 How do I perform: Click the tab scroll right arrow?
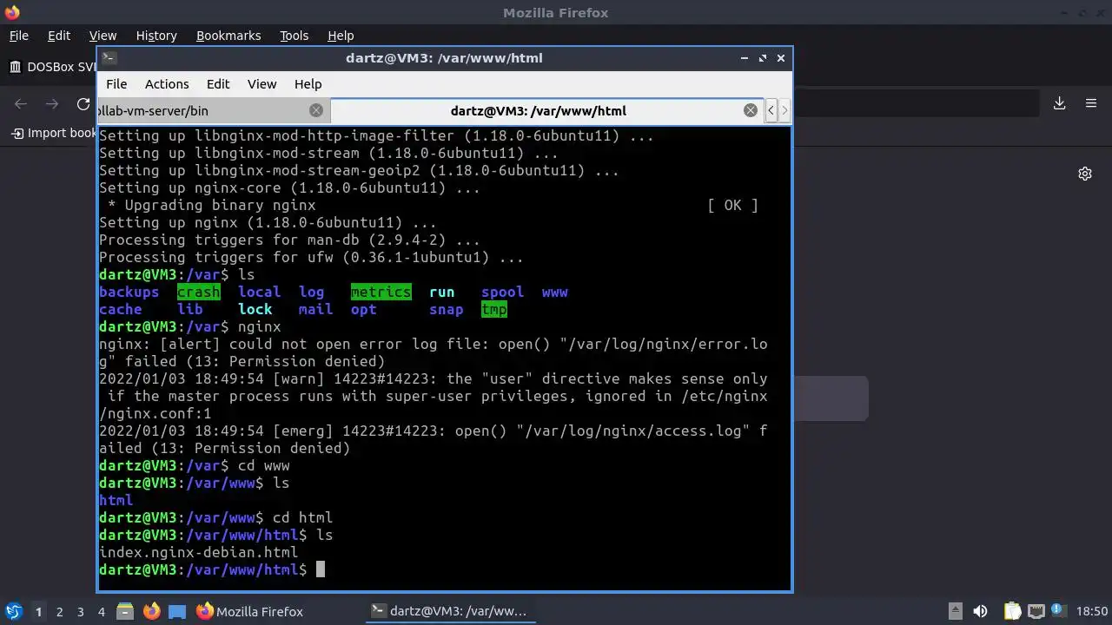tap(784, 110)
